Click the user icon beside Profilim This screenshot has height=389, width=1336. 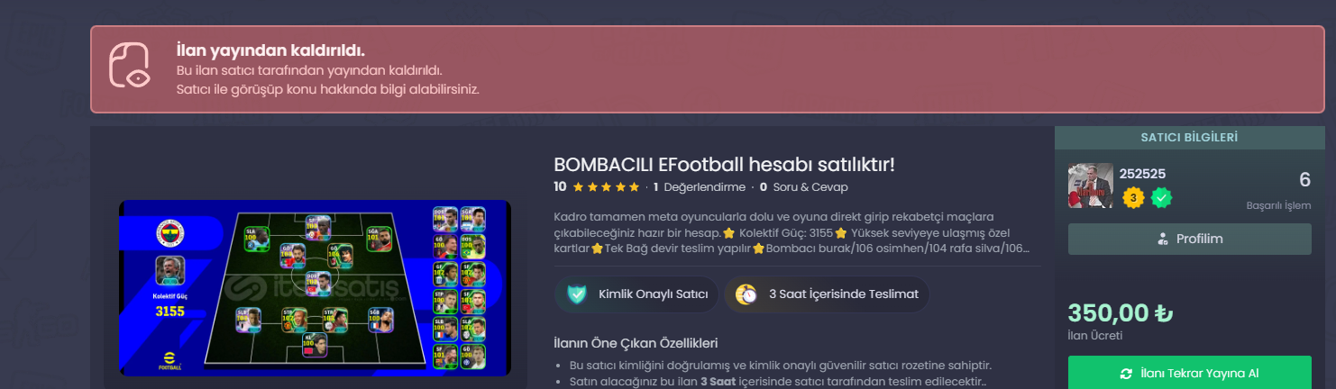pyautogui.click(x=1162, y=239)
